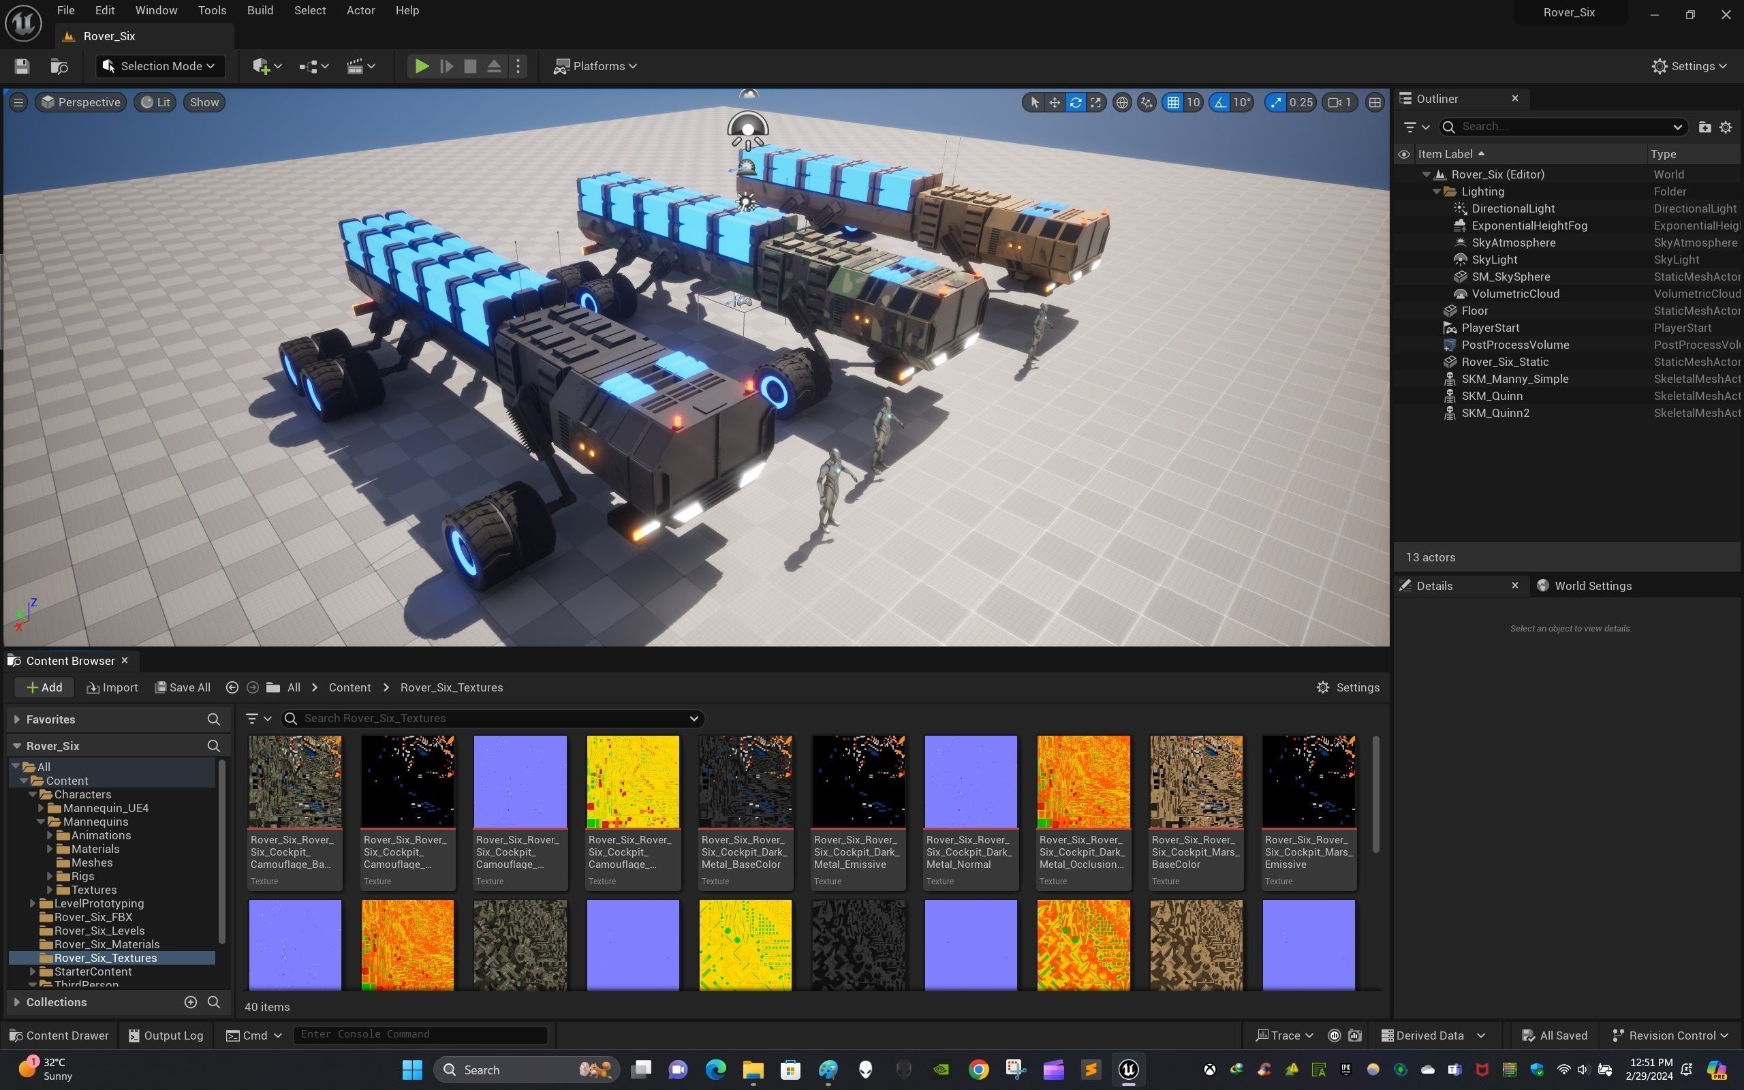The height and width of the screenshot is (1090, 1744).
Task: Click the Outliner create new folder icon
Action: click(1704, 127)
